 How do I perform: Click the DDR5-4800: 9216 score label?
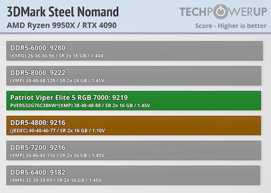click(x=38, y=123)
